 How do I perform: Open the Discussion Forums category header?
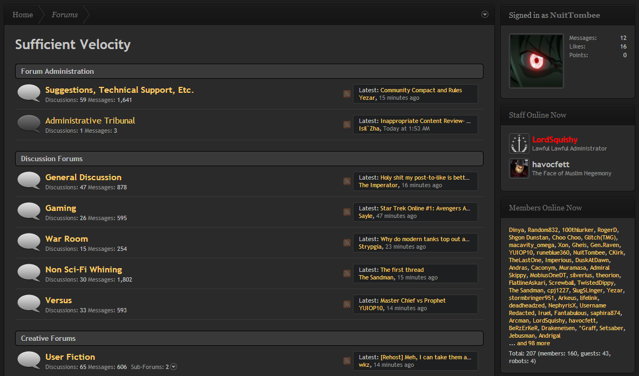coord(52,159)
